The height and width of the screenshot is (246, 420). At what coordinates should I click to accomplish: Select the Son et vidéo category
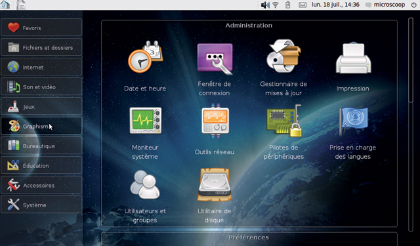tap(41, 87)
